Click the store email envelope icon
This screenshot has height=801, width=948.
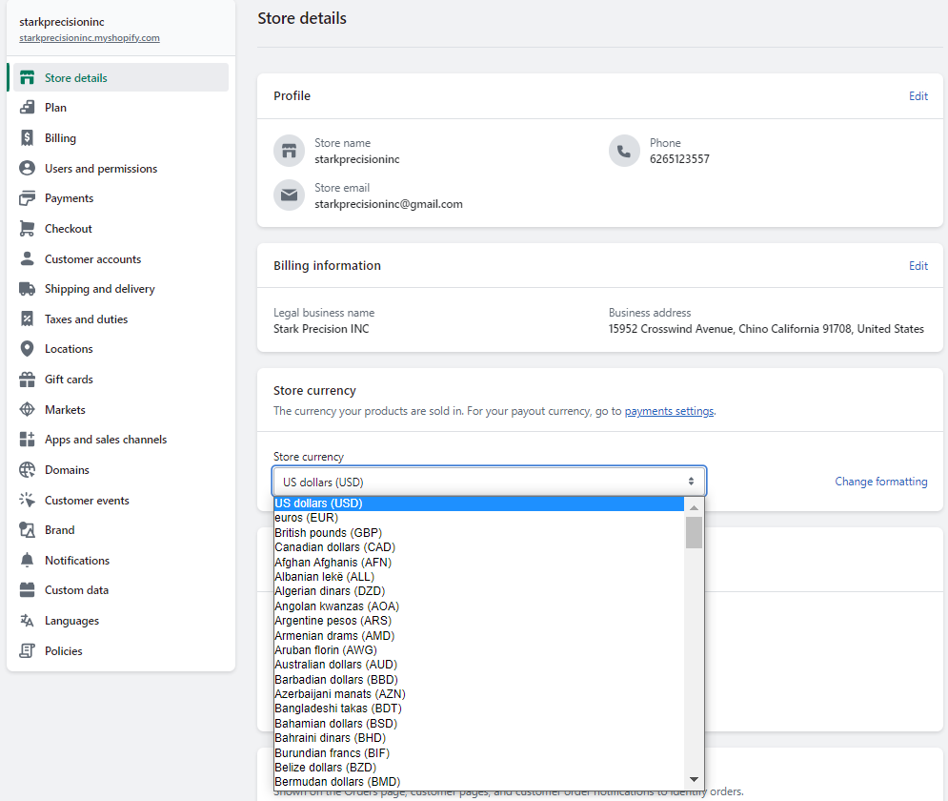click(289, 195)
